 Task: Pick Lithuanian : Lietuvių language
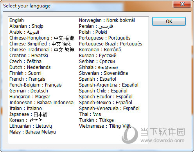[31, 126]
